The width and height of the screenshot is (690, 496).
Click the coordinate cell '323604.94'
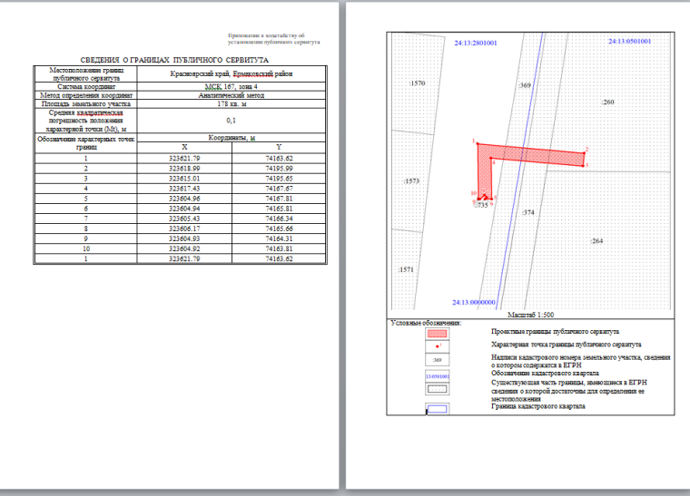tap(184, 209)
